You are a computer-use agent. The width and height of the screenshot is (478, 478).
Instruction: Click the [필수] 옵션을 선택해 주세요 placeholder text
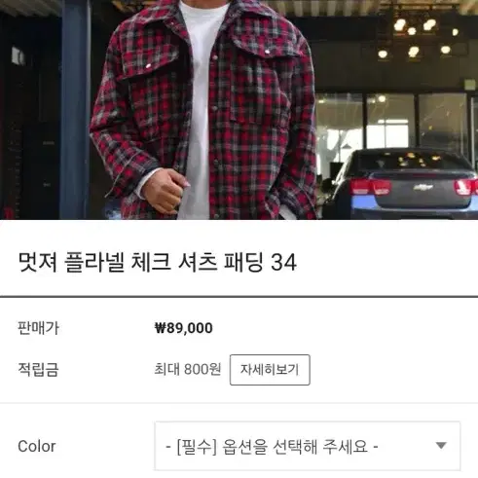point(272,447)
